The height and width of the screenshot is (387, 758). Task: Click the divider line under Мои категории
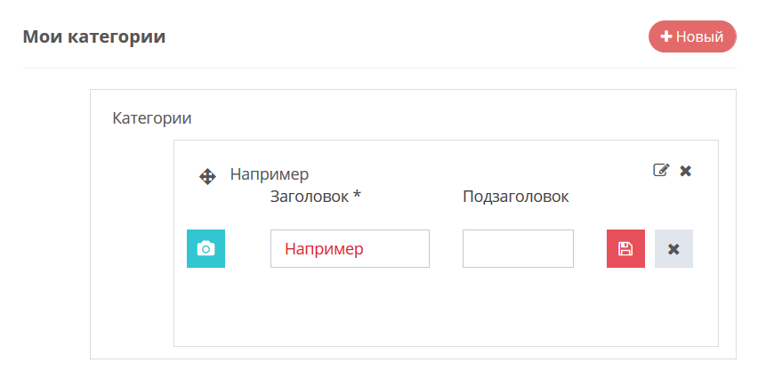pyautogui.click(x=379, y=68)
